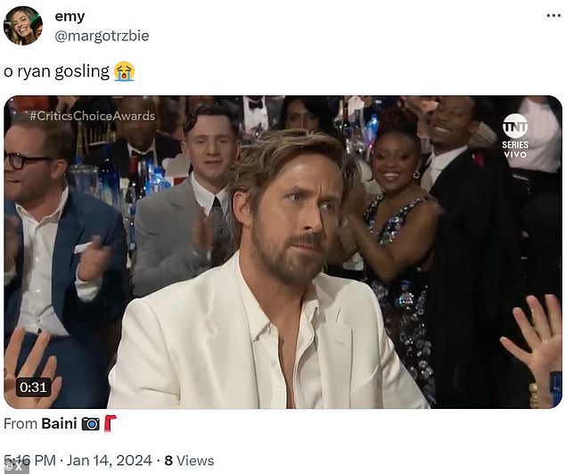Click the #CriticsChoiceAwards hashtag overlay
Viewport: 565px width, 474px height.
click(93, 116)
